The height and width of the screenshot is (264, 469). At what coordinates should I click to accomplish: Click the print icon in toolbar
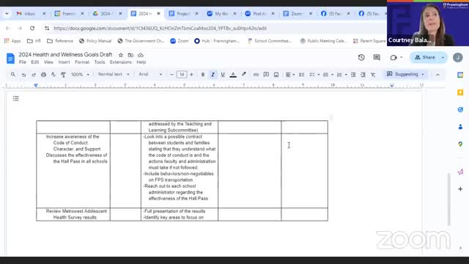pyautogui.click(x=43, y=75)
